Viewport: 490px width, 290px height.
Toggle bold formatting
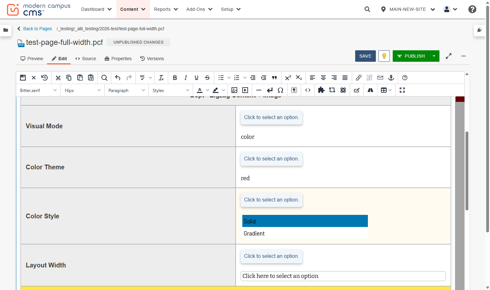[x=175, y=78]
